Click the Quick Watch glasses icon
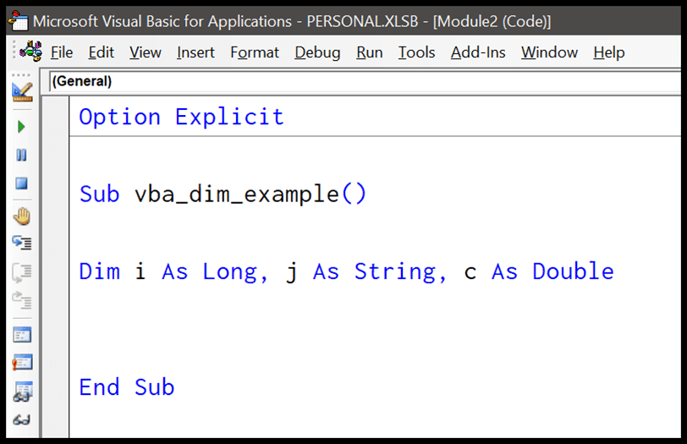The width and height of the screenshot is (687, 444). pyautogui.click(x=22, y=419)
